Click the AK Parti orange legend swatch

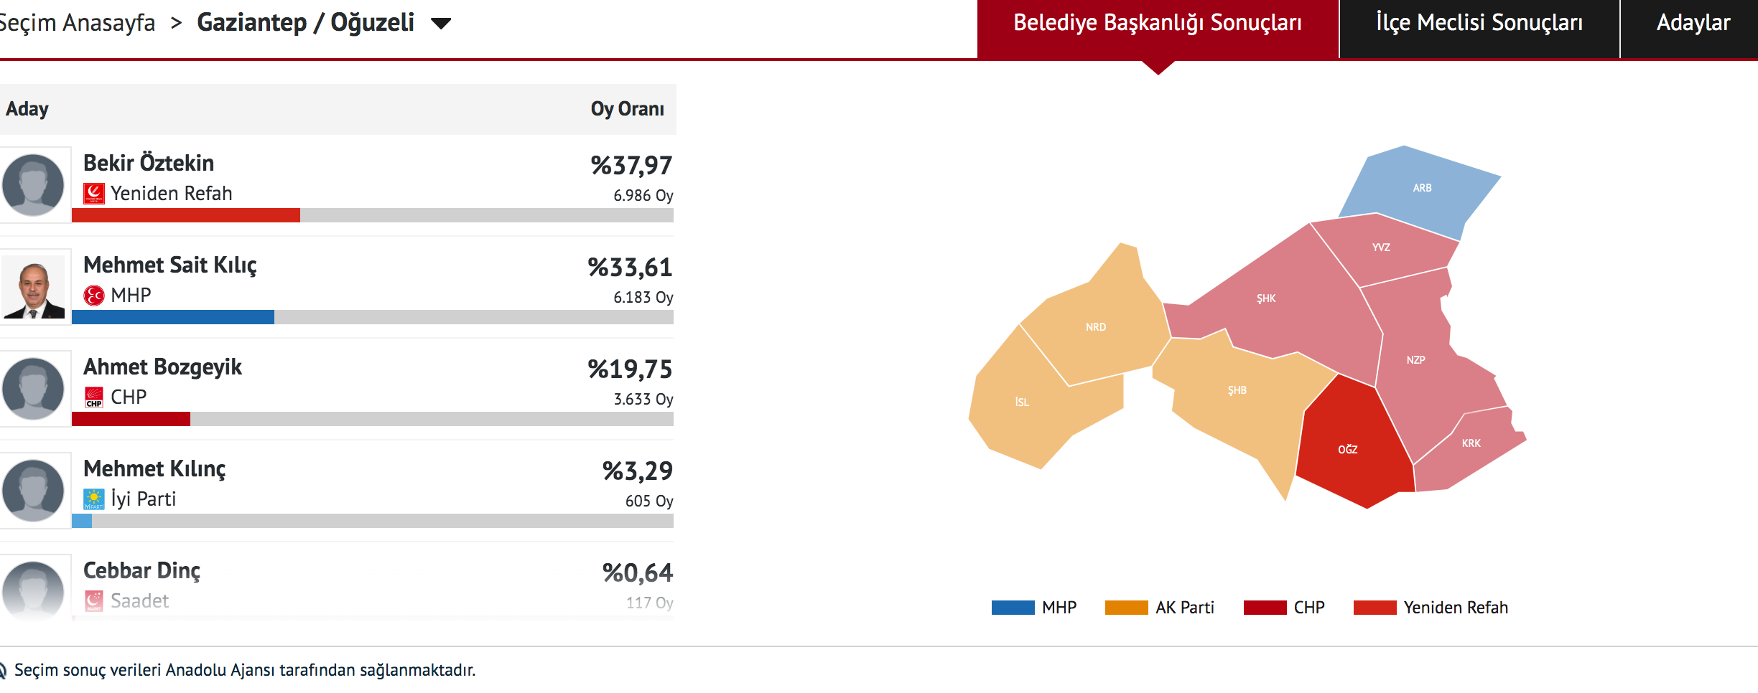(x=1126, y=608)
